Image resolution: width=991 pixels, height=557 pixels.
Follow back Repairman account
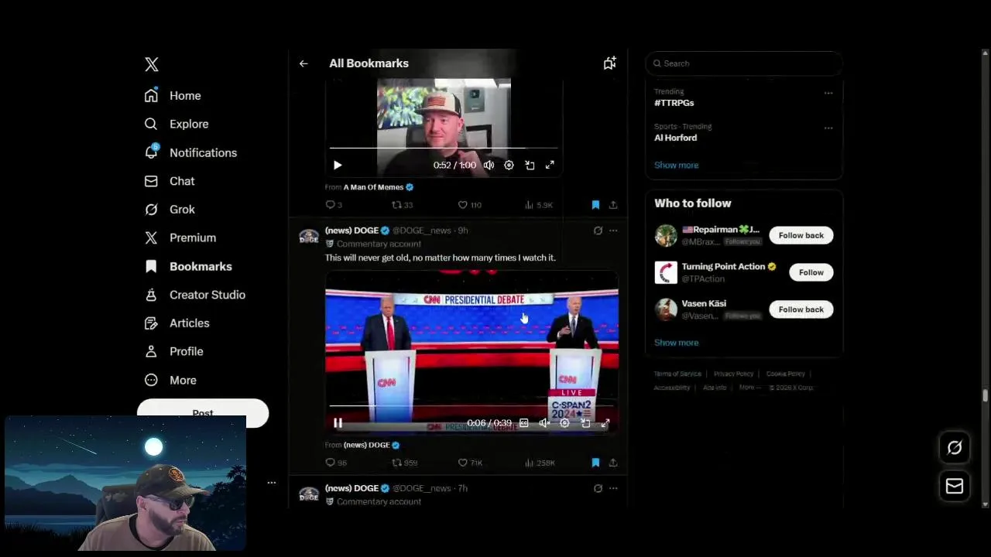coord(801,235)
